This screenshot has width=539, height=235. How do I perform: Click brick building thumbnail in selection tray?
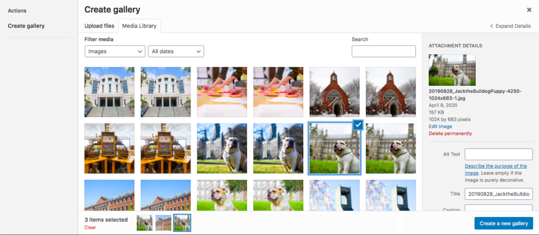click(x=163, y=222)
